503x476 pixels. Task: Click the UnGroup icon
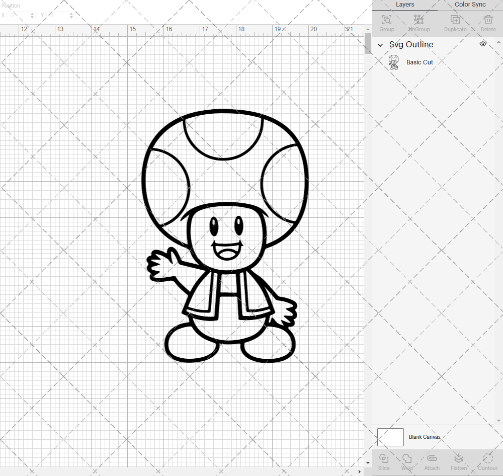418,23
